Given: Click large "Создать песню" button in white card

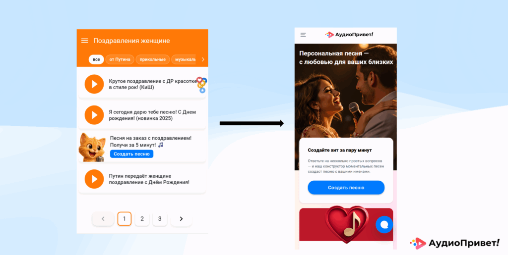Looking at the screenshot, I should 346,188.
